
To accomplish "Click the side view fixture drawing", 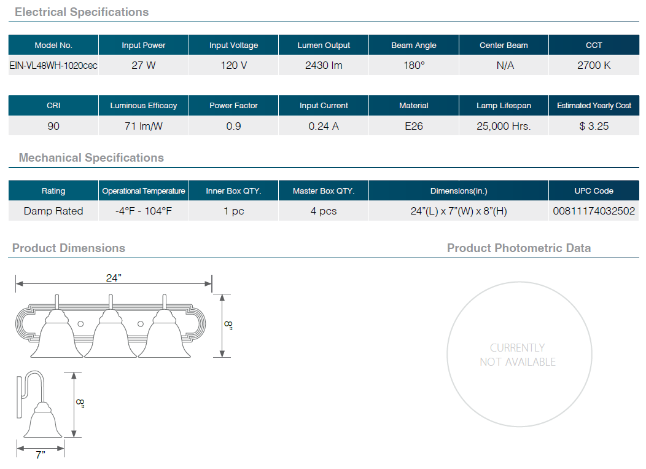I will point(42,409).
